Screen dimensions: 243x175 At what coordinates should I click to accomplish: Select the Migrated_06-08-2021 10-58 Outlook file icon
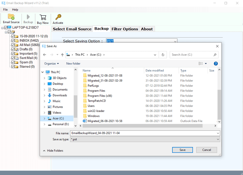point(85,121)
